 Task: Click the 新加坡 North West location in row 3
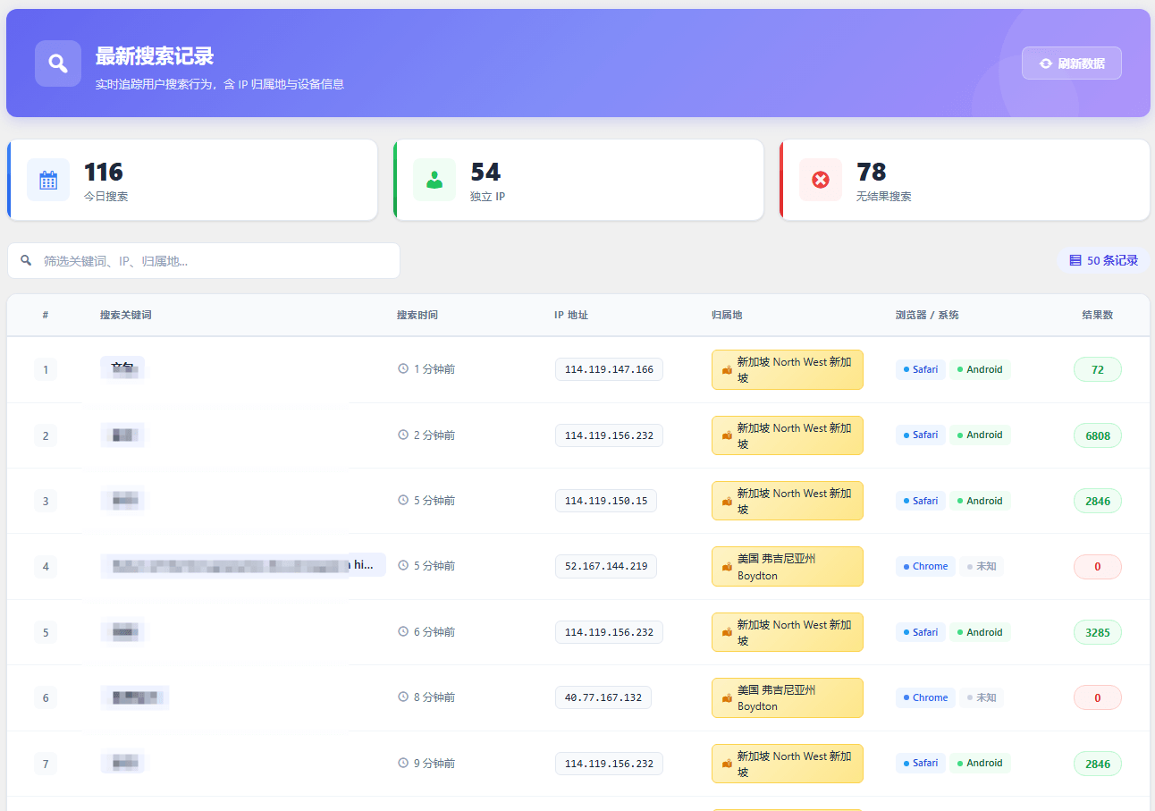coord(788,501)
